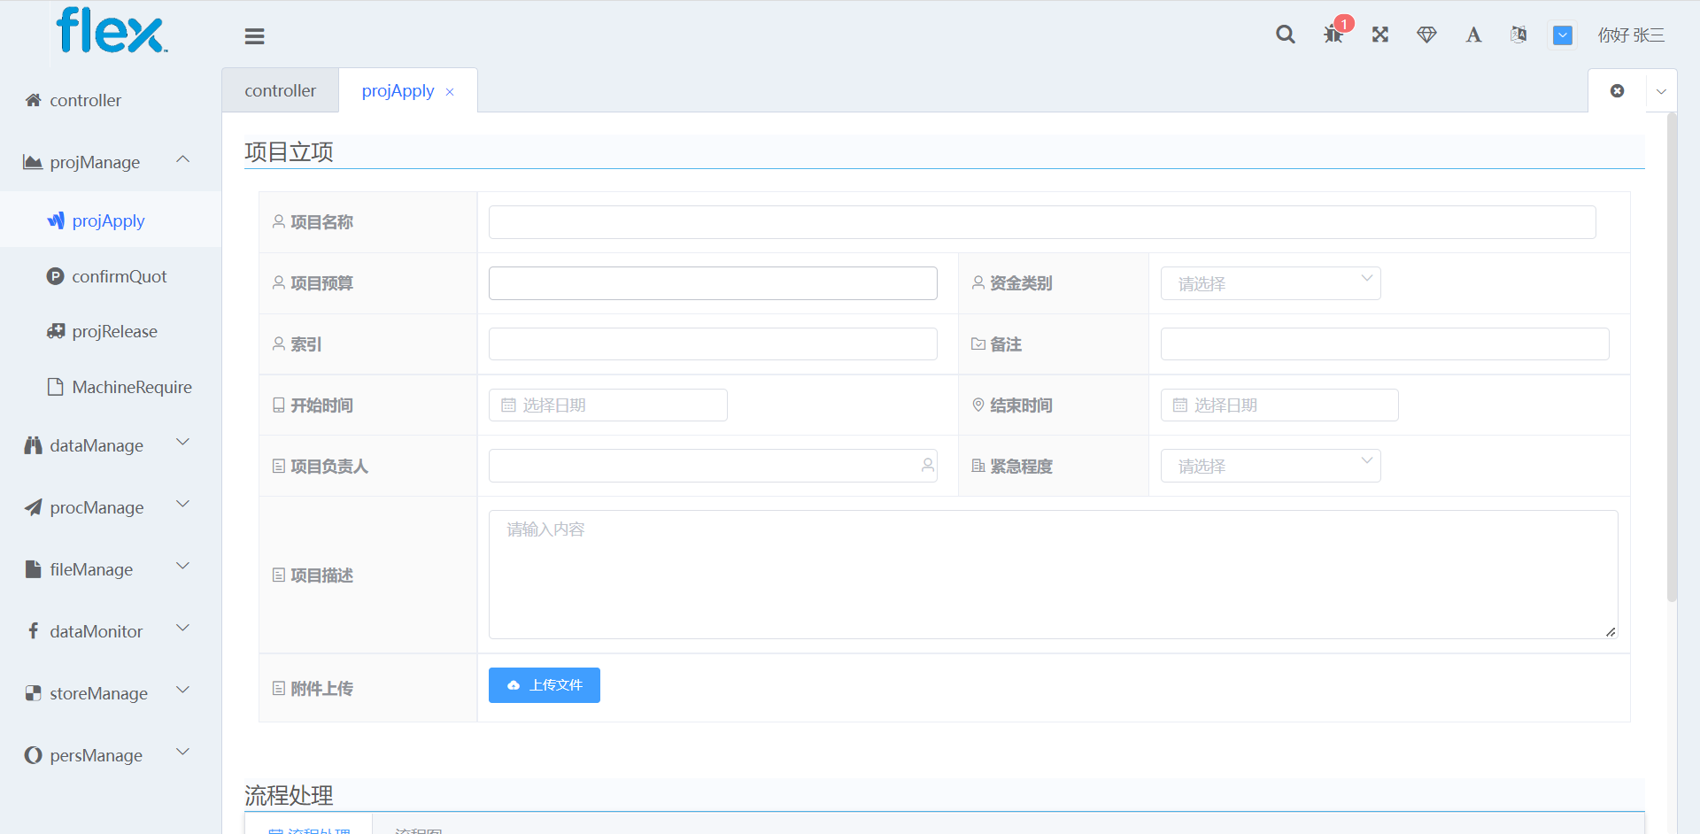1700x834 pixels.
Task: Close the projApply tab
Action: tap(450, 92)
